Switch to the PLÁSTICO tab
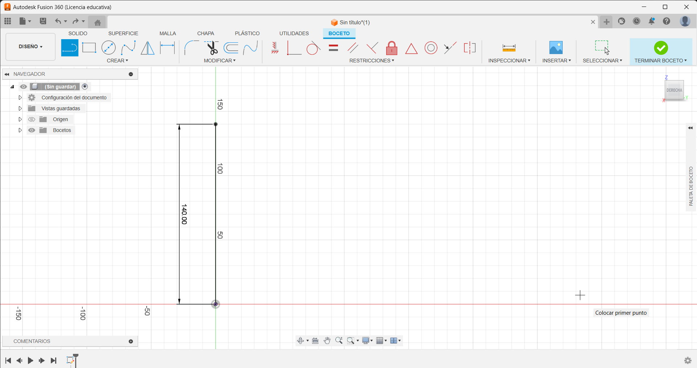Screen dimensions: 697x368 247,33
